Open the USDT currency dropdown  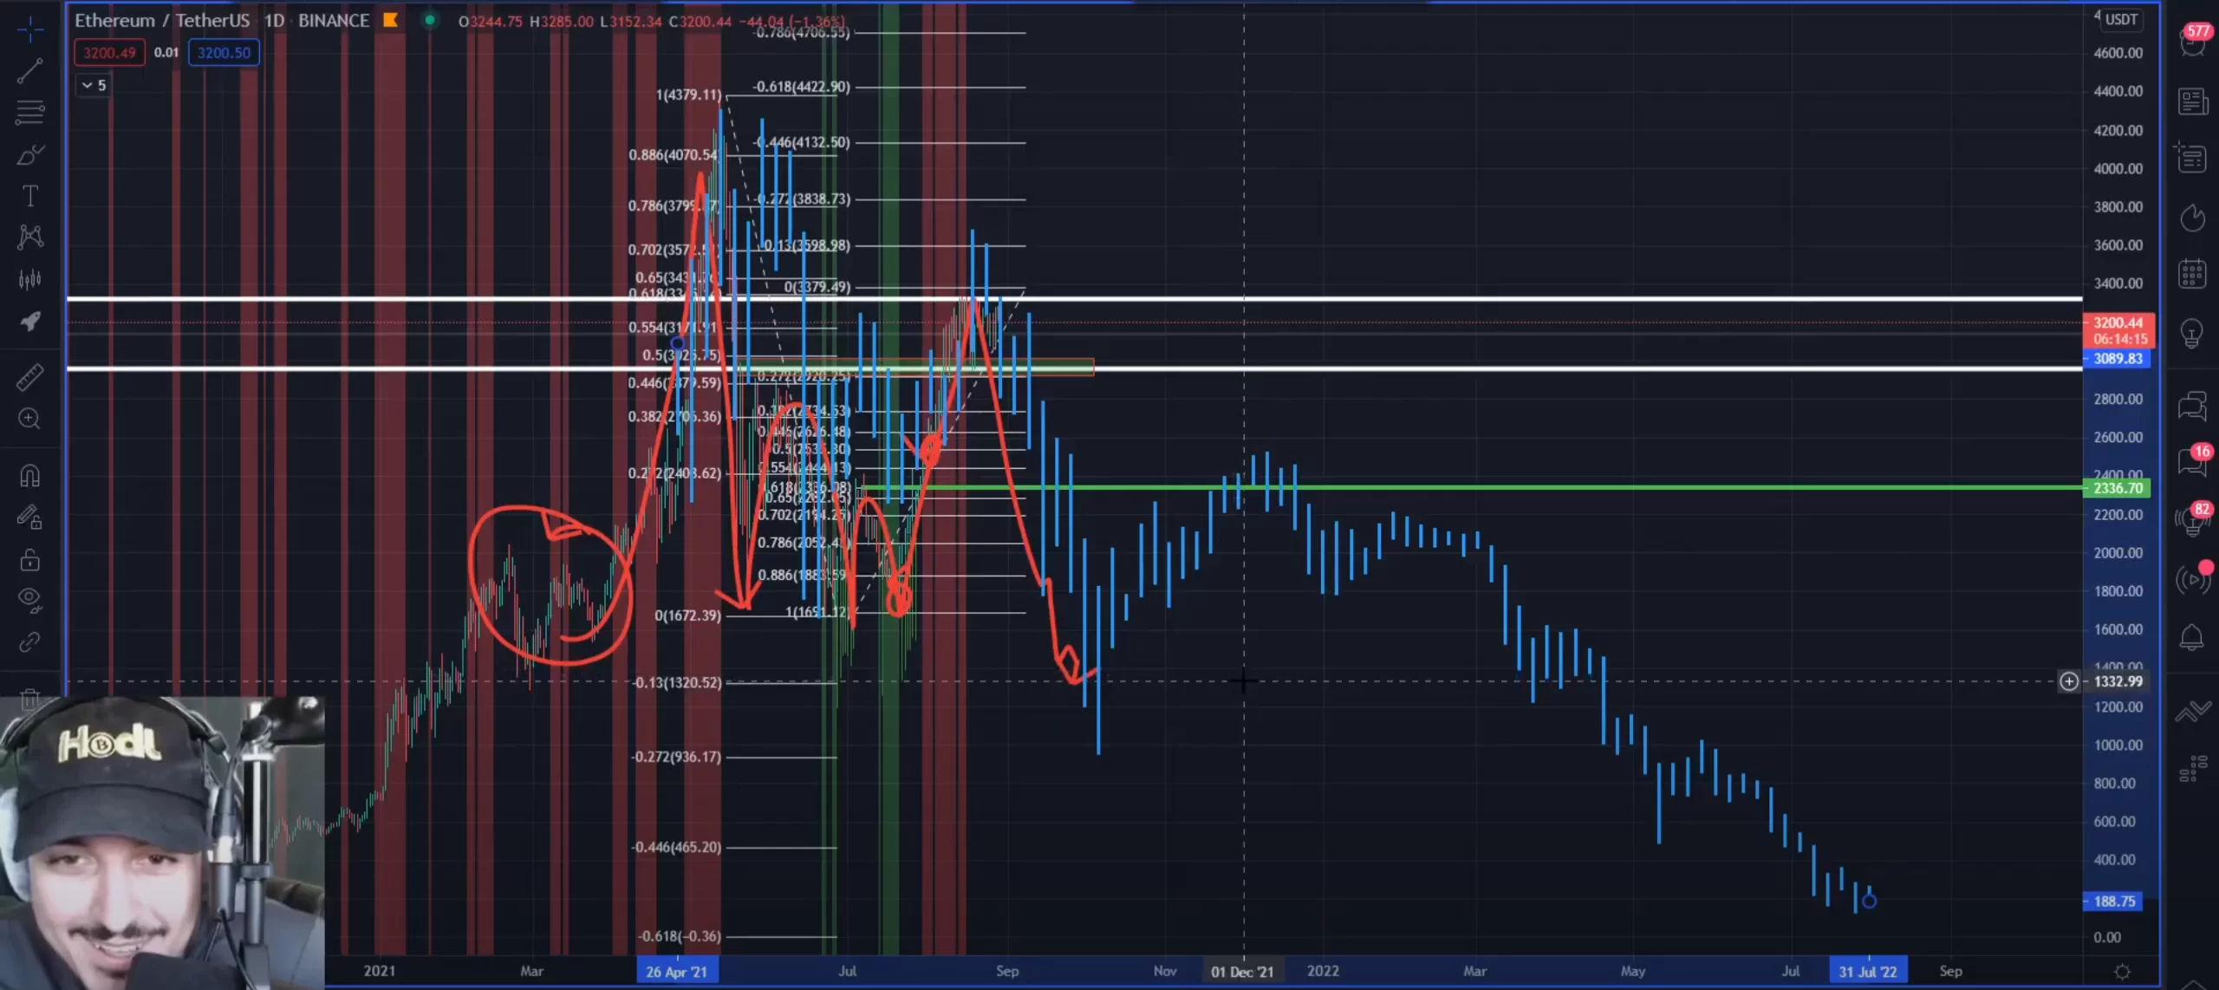tap(2120, 19)
